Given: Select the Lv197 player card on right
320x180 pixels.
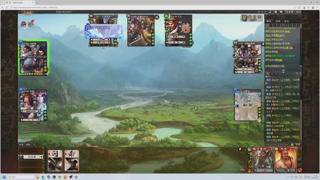Looking at the screenshot, I should tap(248, 58).
